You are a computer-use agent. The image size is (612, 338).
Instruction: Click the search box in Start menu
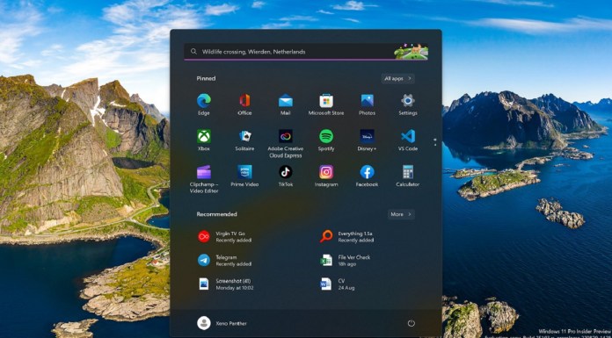click(x=306, y=52)
